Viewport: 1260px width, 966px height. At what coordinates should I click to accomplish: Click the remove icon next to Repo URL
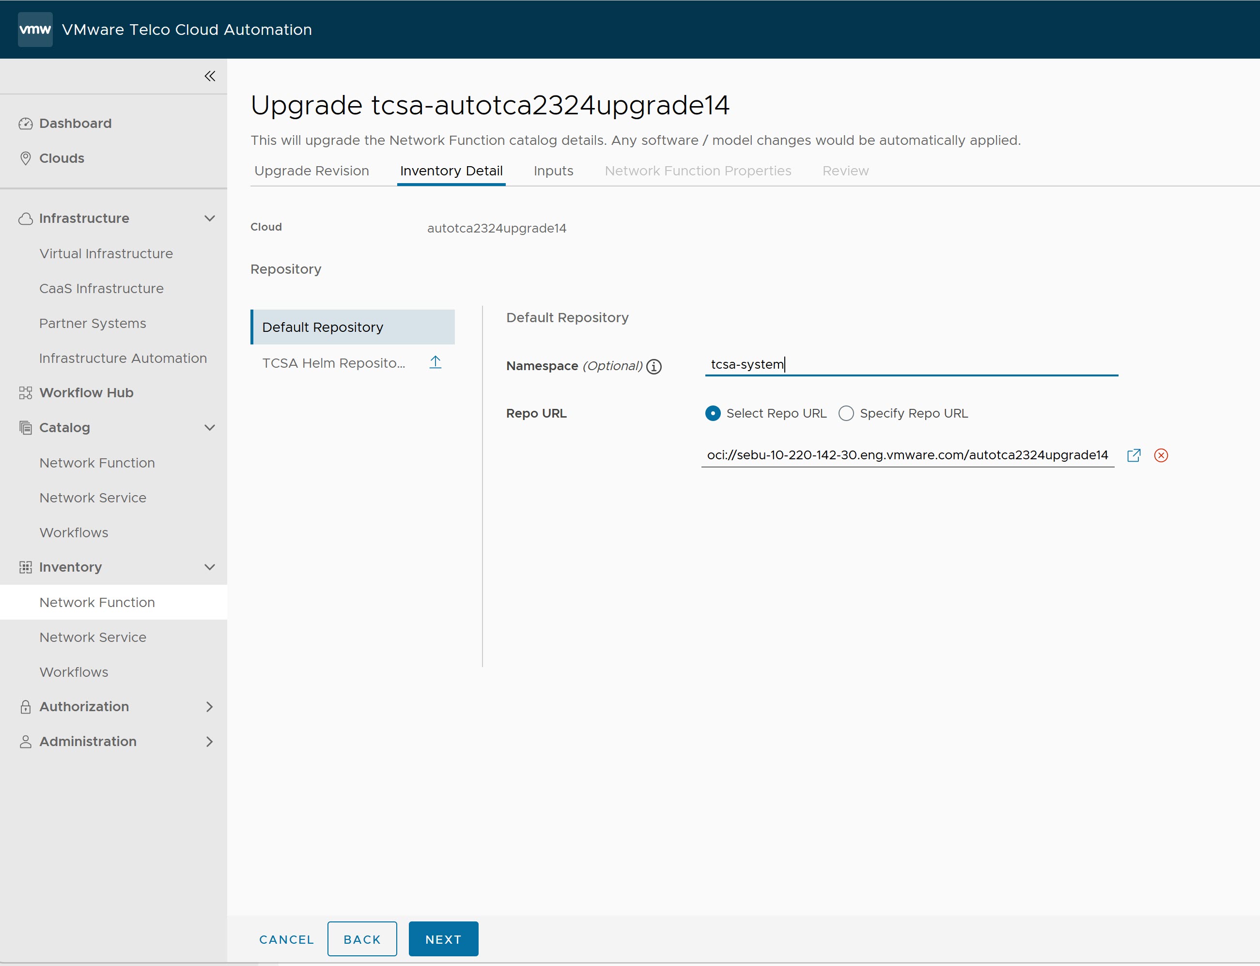point(1161,454)
